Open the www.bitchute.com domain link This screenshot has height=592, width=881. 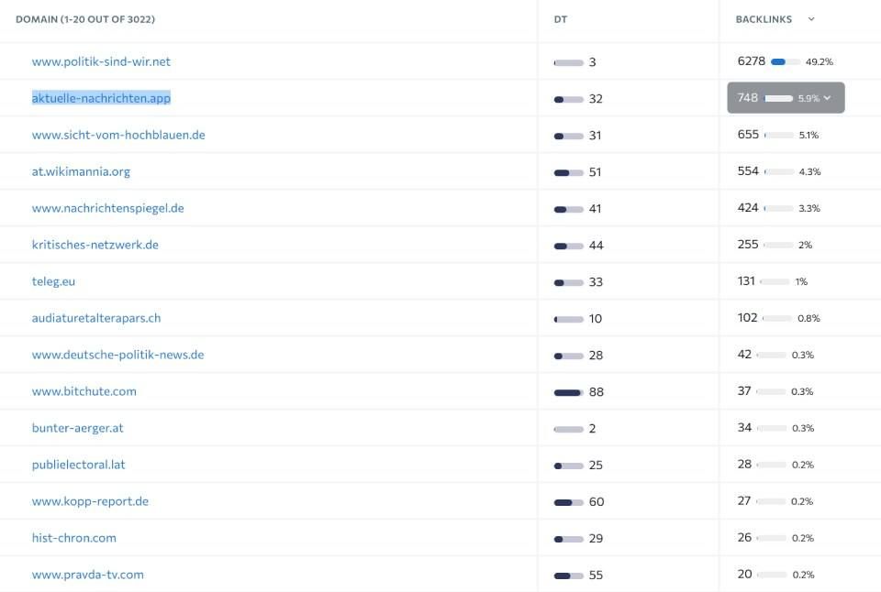[84, 391]
